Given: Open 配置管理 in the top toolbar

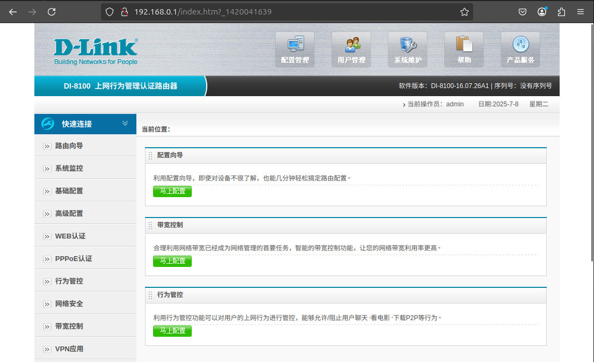Looking at the screenshot, I should (295, 49).
